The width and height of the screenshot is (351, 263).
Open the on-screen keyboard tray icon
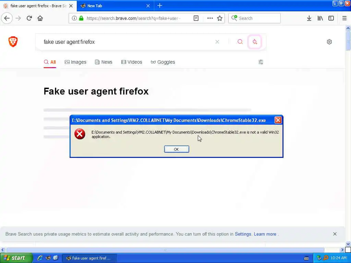[x=306, y=258]
